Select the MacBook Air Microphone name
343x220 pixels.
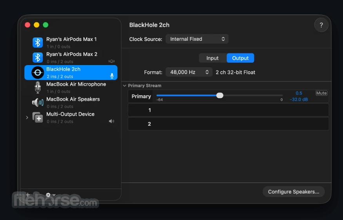click(76, 84)
